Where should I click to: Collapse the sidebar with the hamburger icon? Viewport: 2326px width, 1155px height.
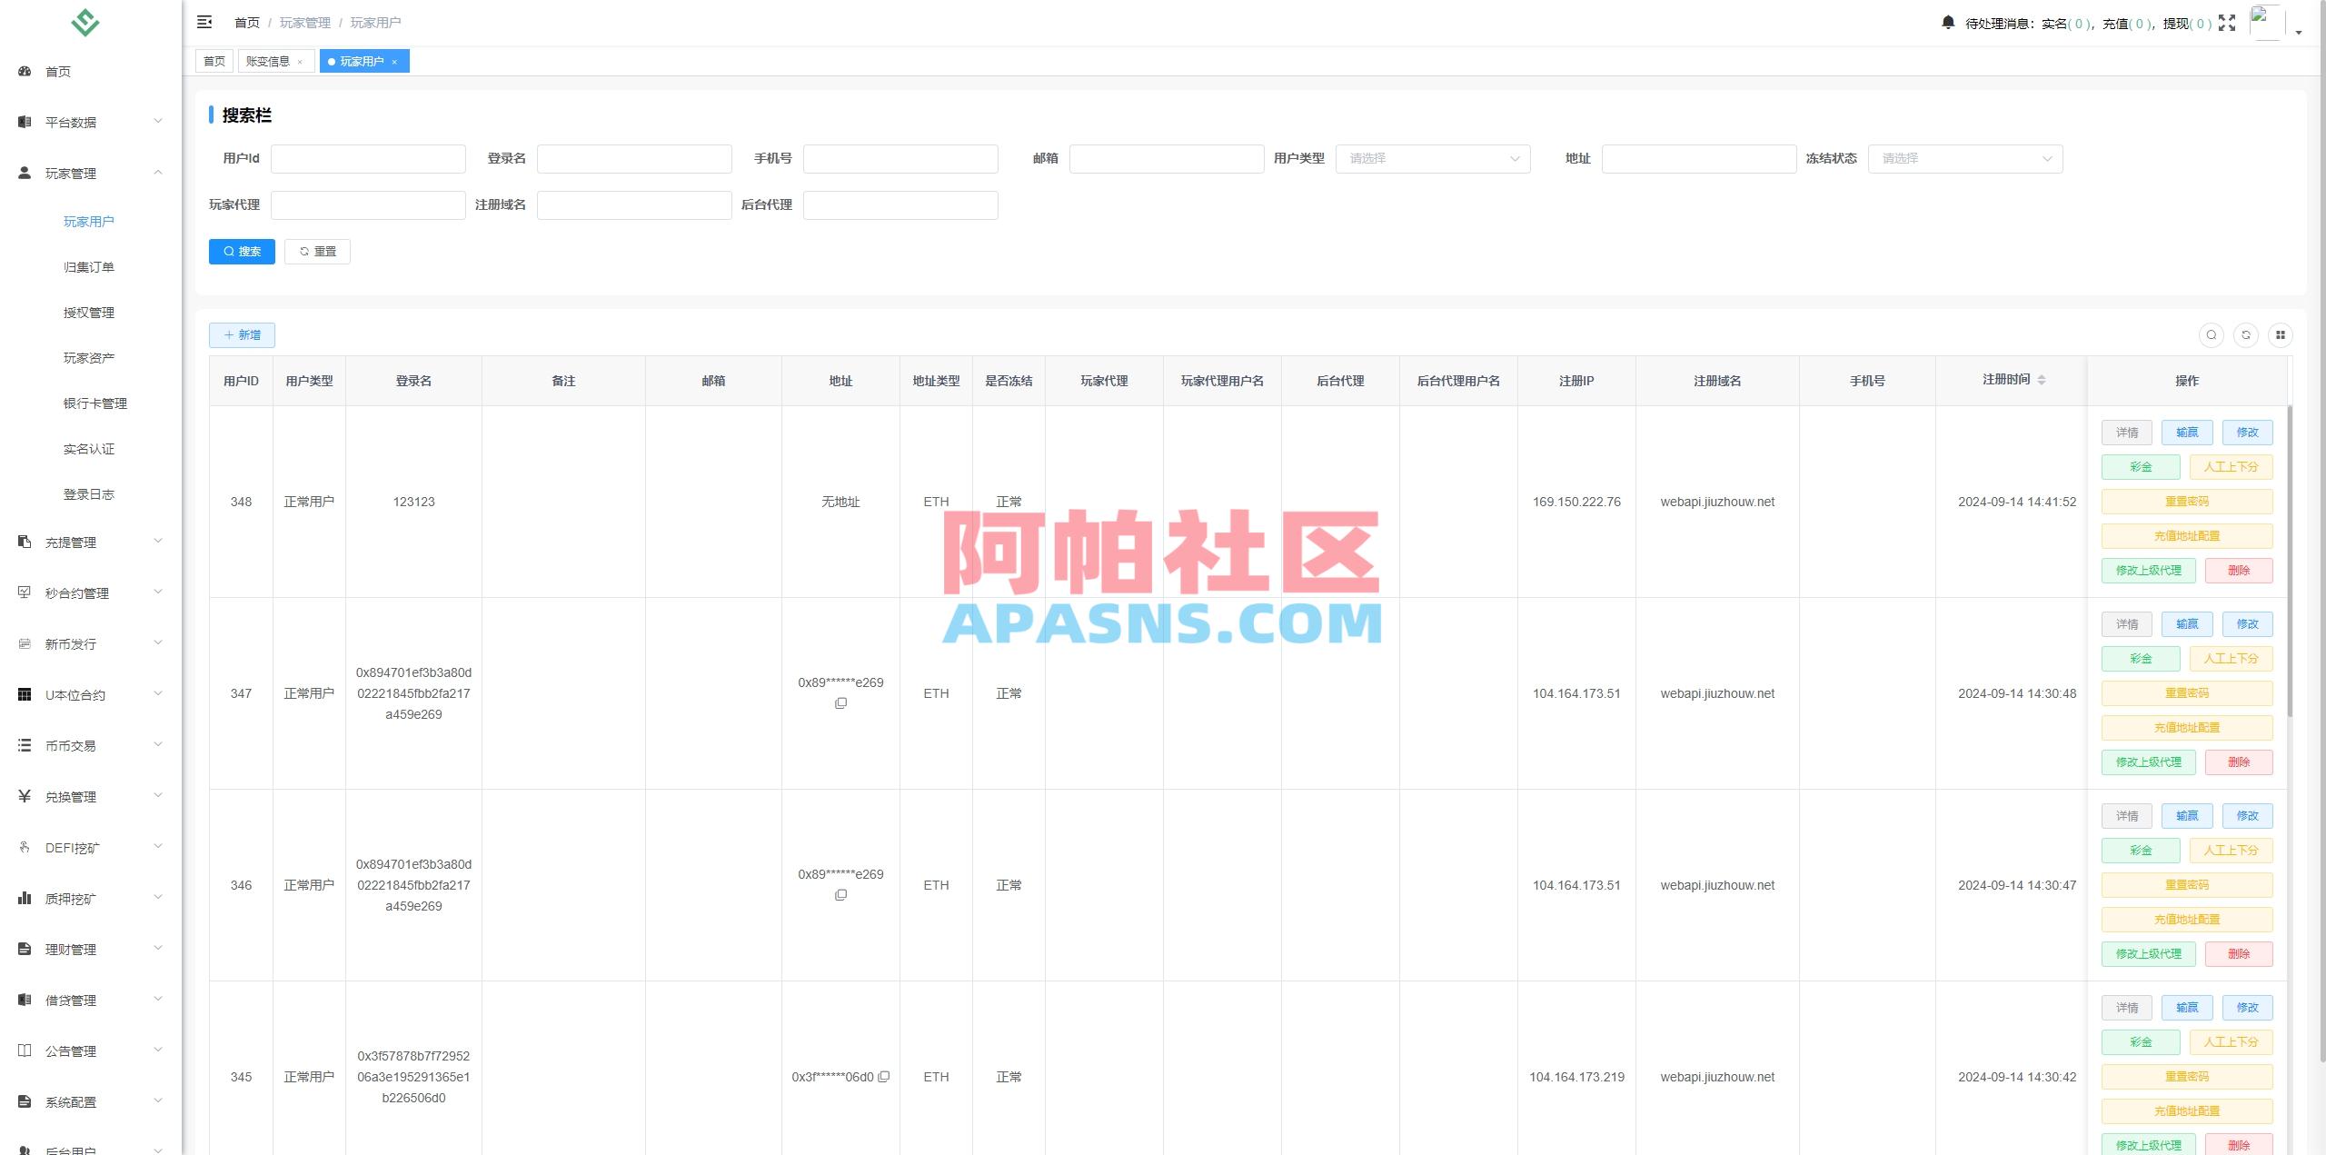pos(204,21)
